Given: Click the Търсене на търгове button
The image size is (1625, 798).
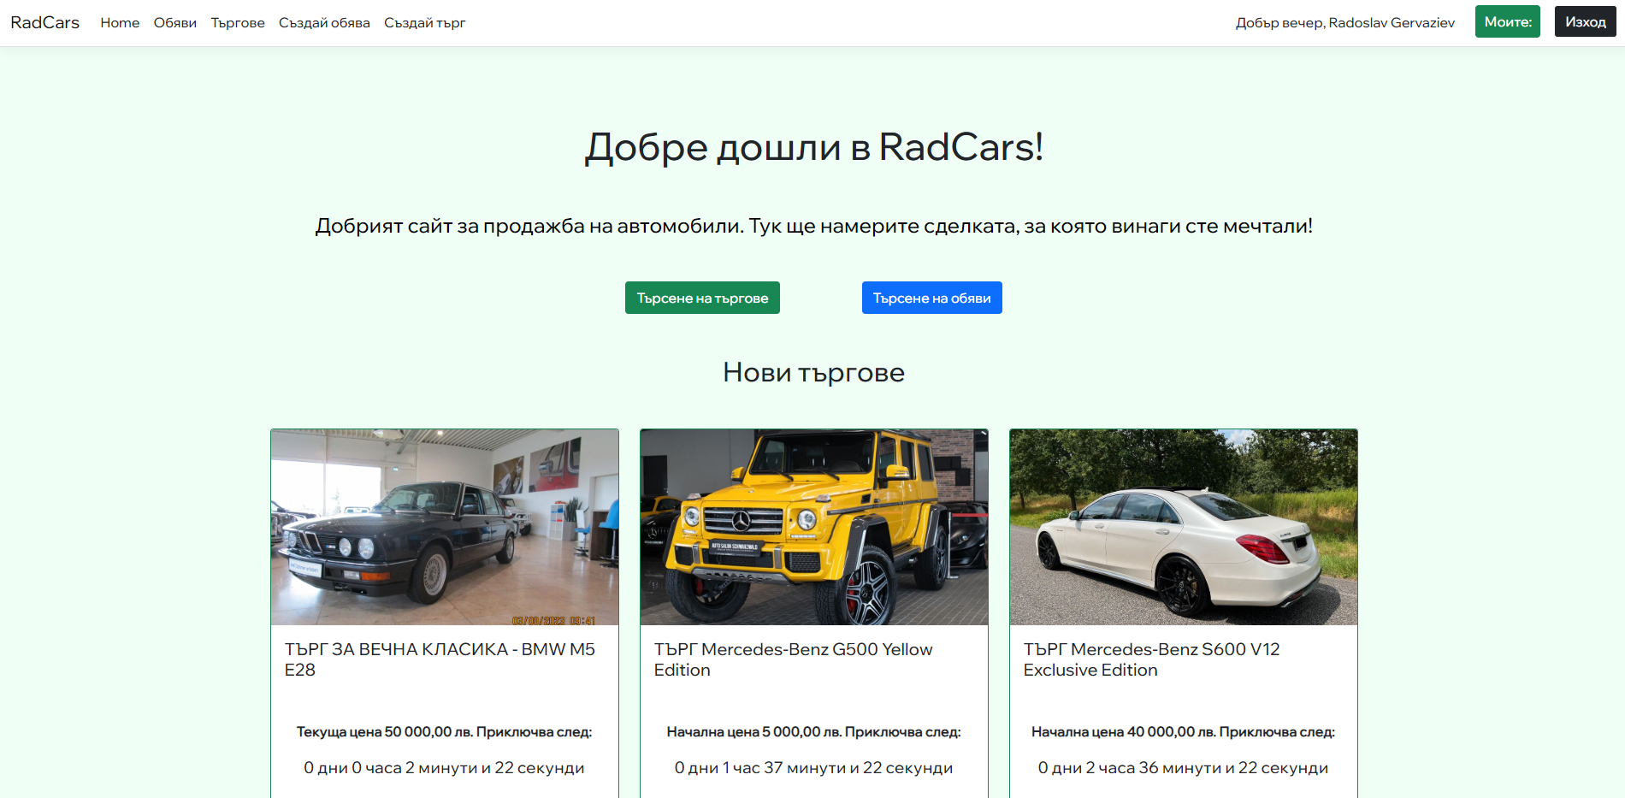Looking at the screenshot, I should pyautogui.click(x=702, y=298).
